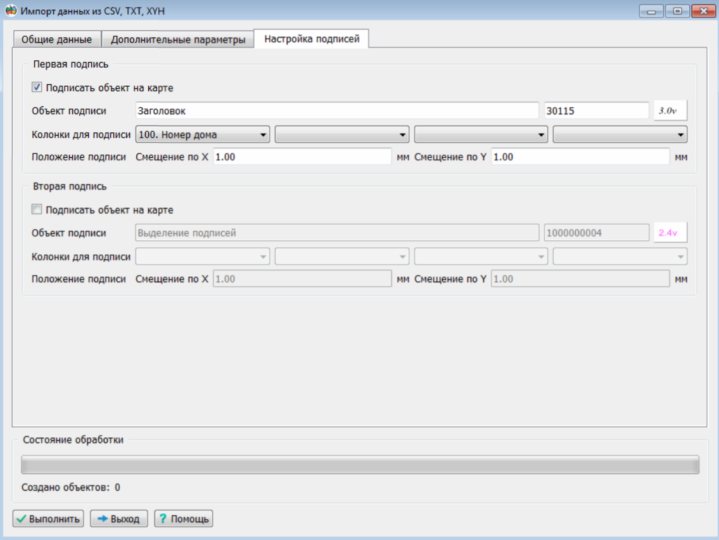Click the app icon in title bar
The image size is (719, 540).
click(11, 11)
